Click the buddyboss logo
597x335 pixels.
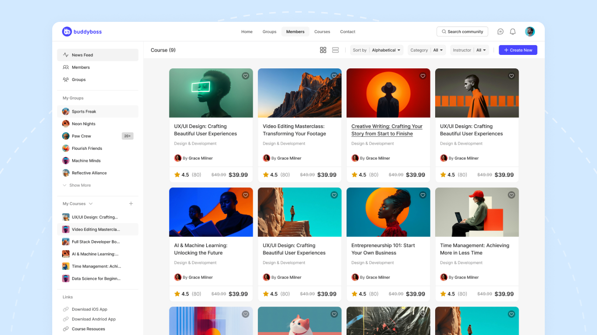point(82,31)
